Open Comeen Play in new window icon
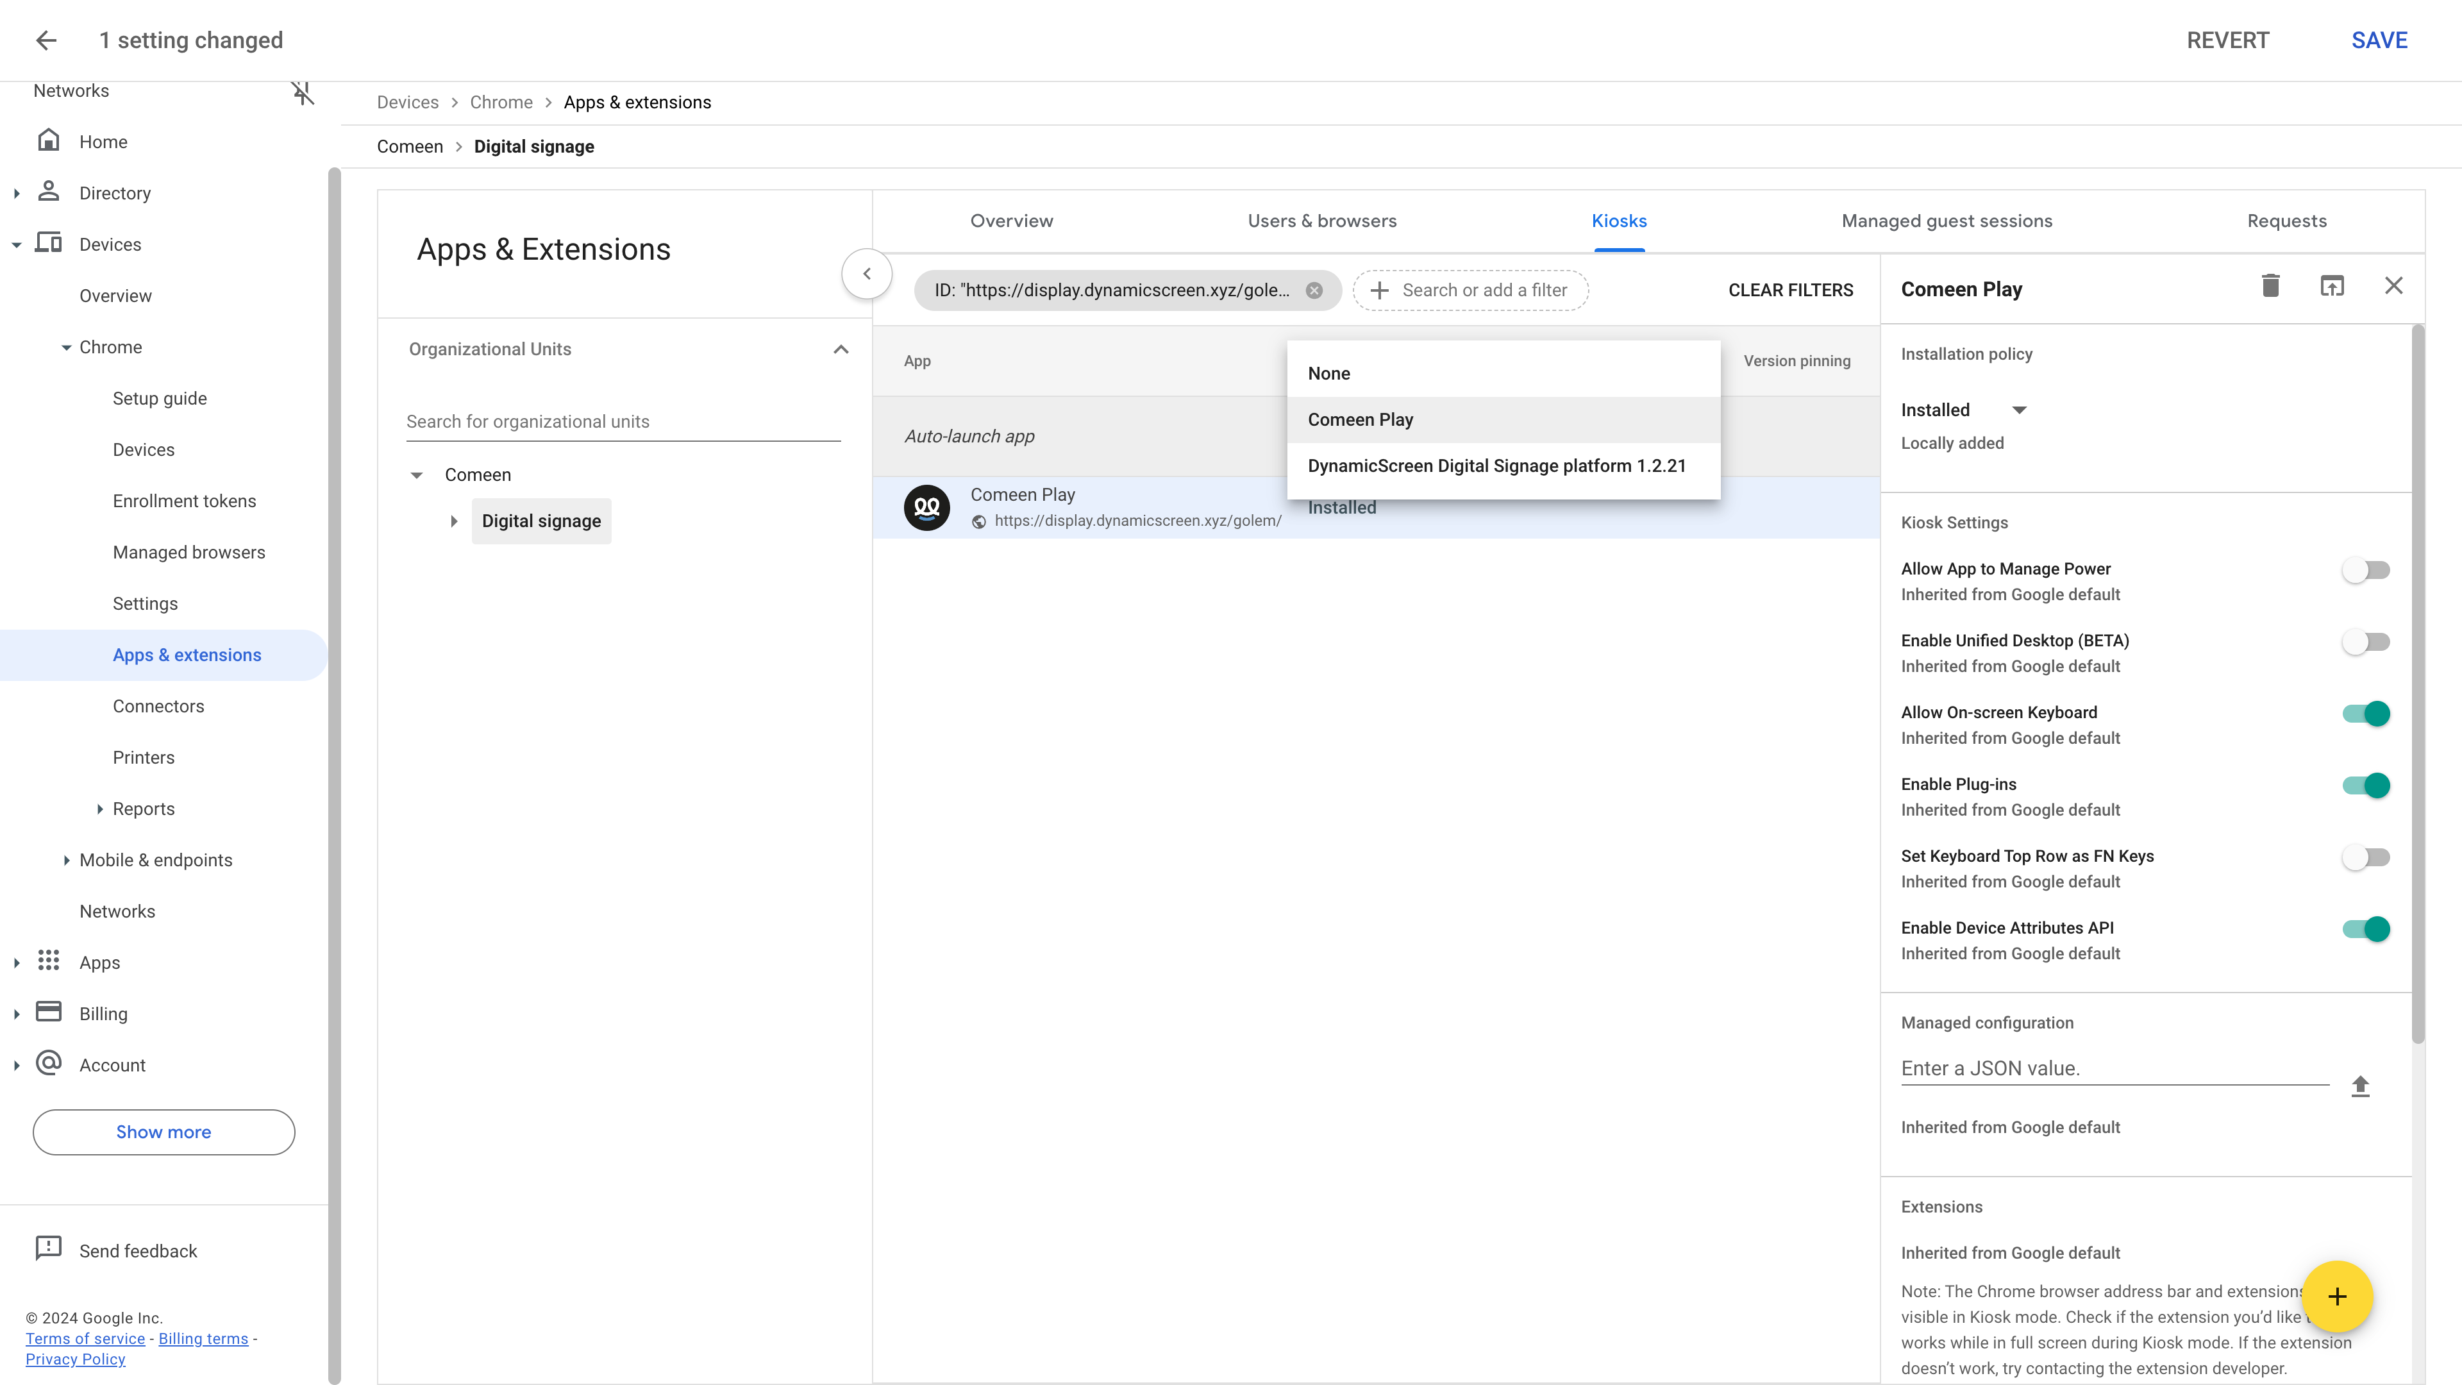Screen dimensions: 2462x1385 click(x=2332, y=286)
